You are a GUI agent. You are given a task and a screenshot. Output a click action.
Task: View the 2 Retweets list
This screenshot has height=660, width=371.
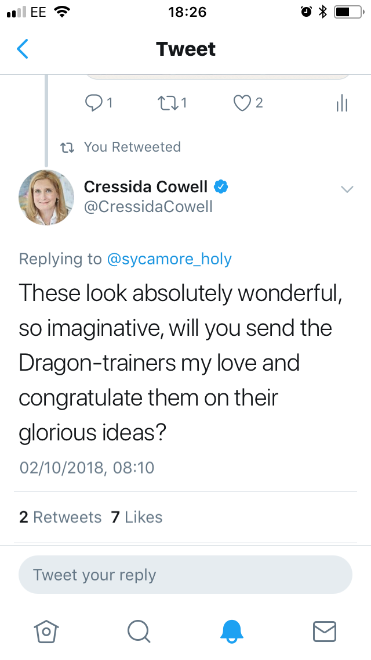click(x=60, y=517)
